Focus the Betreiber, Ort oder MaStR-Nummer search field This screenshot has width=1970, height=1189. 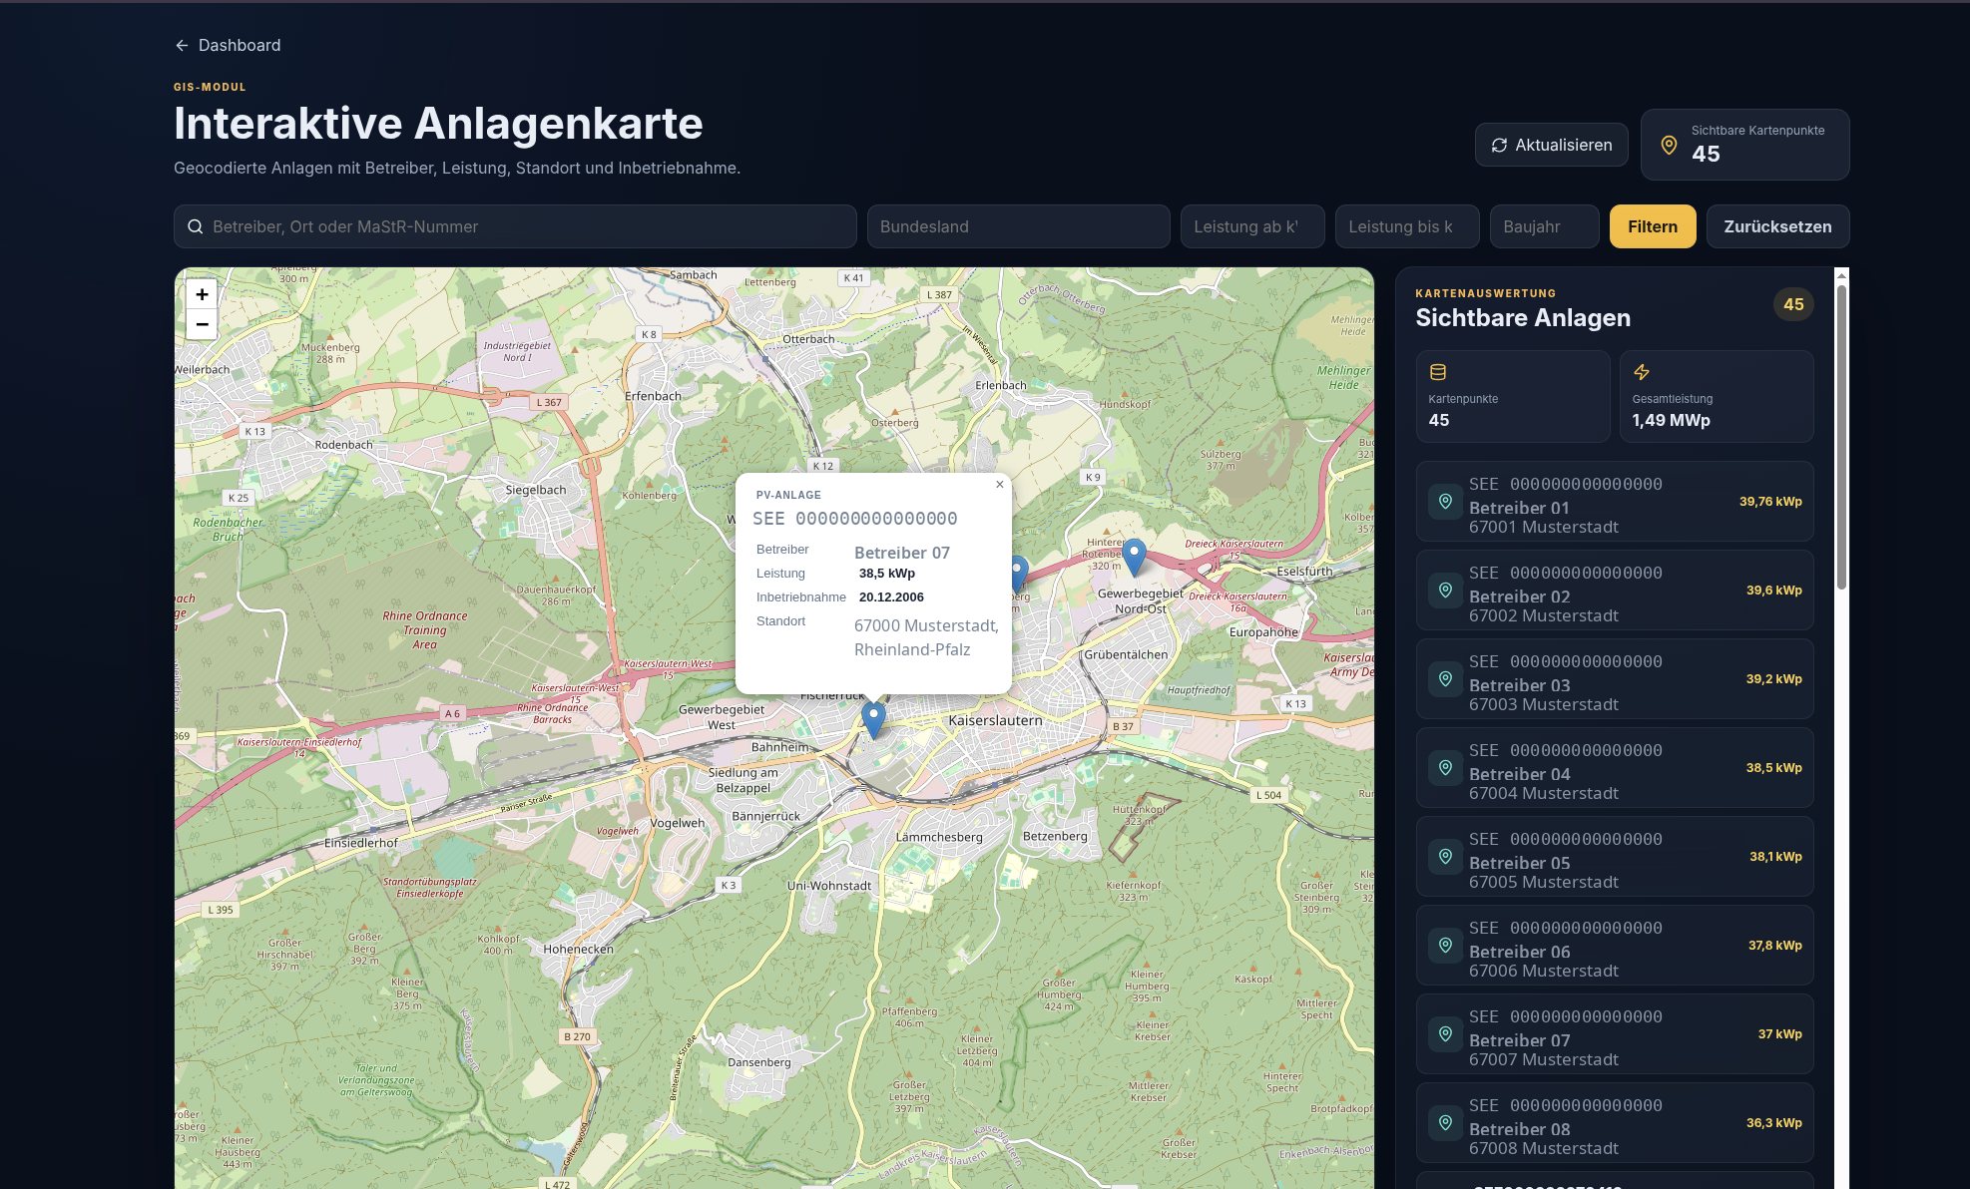515,226
